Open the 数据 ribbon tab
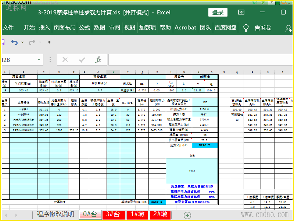The height and width of the screenshot is (221, 294). [x=100, y=28]
